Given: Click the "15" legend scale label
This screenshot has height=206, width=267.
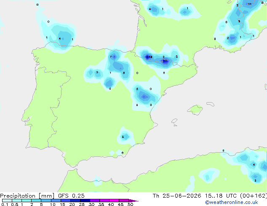Looking at the screenshot, I should [62, 204].
